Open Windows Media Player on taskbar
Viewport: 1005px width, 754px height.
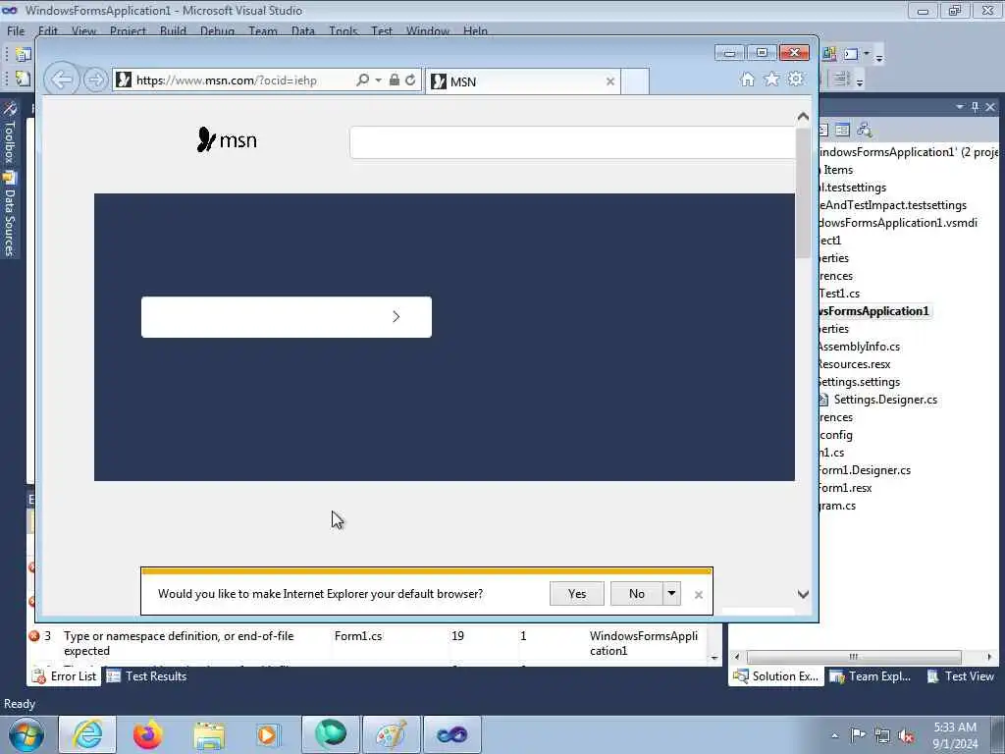(x=268, y=734)
